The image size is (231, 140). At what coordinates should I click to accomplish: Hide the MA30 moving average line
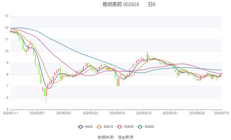(x=119, y=127)
